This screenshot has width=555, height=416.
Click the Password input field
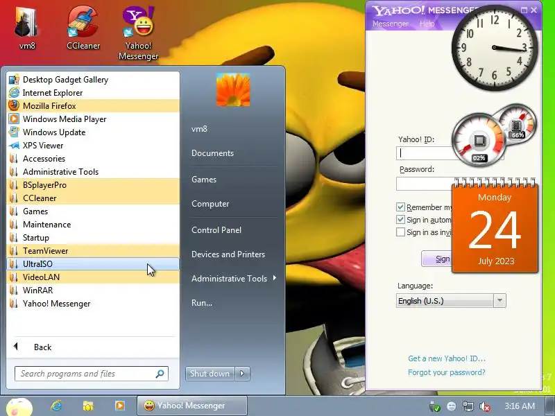coord(425,184)
